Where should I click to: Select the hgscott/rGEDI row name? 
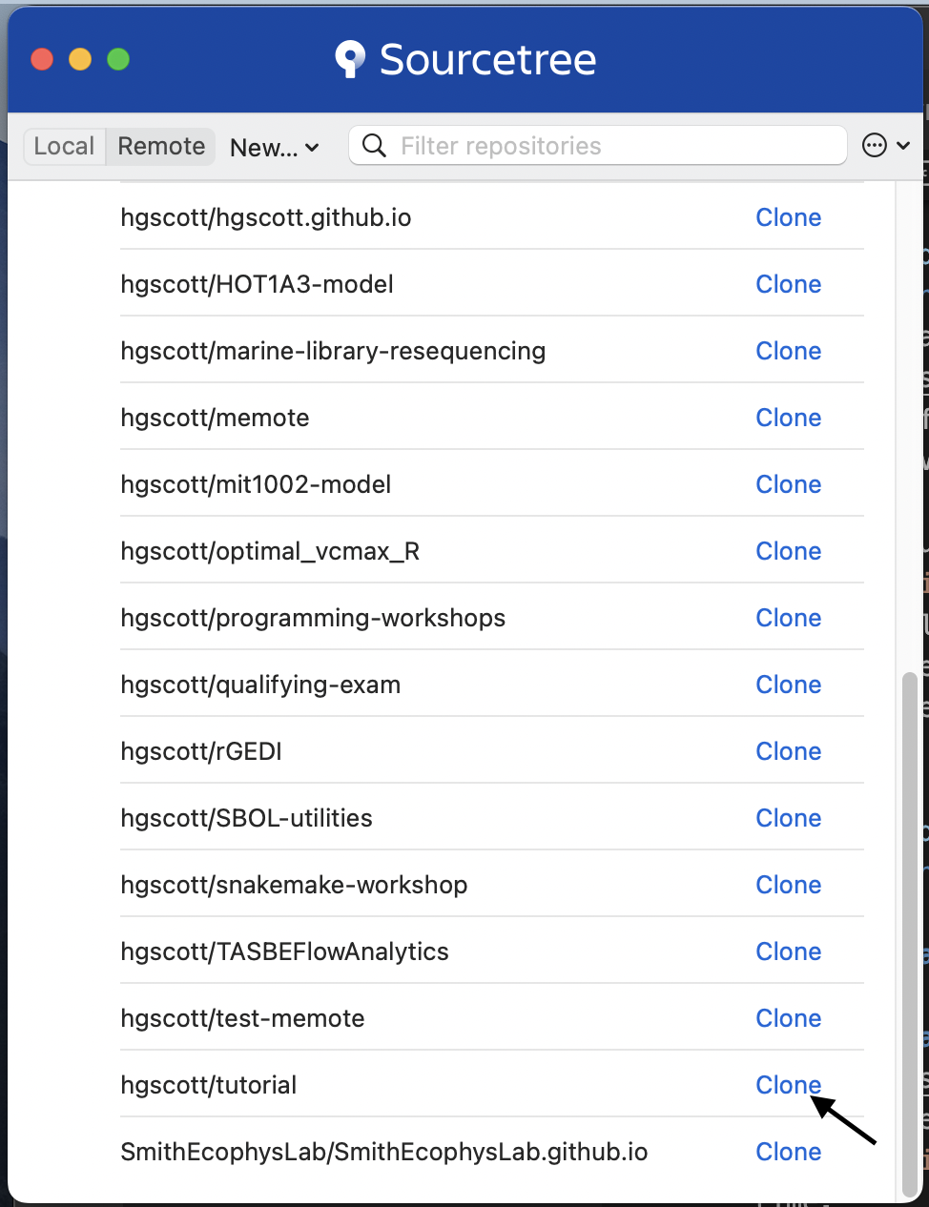click(201, 751)
